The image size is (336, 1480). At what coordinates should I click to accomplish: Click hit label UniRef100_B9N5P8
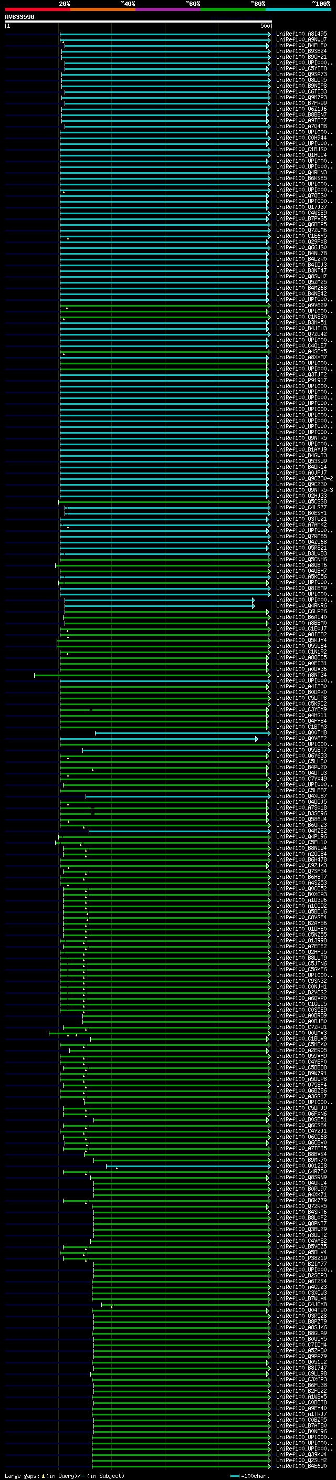click(x=301, y=86)
